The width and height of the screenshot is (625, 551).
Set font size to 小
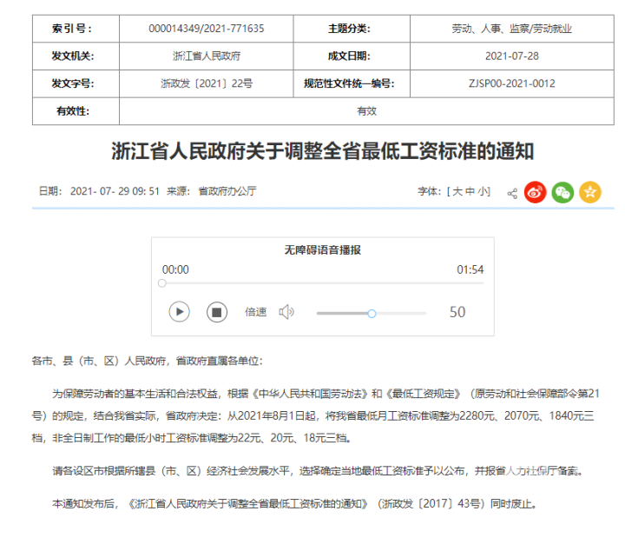click(483, 191)
